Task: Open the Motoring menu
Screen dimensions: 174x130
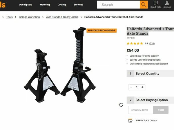Action: pos(45,5)
